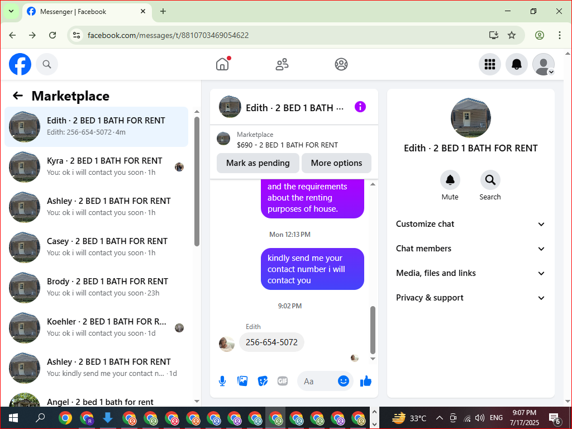Open the Facebook search magnifier
The height and width of the screenshot is (429, 572).
tap(47, 64)
